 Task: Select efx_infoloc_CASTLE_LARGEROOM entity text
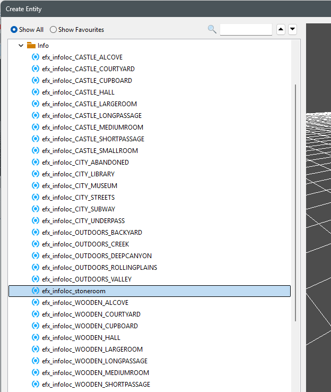coord(89,104)
